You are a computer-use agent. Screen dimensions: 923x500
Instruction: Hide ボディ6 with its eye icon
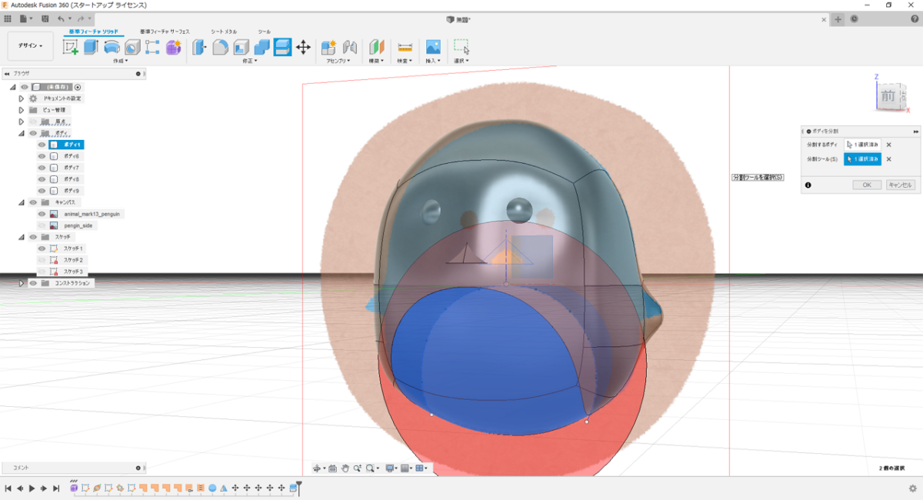click(42, 156)
